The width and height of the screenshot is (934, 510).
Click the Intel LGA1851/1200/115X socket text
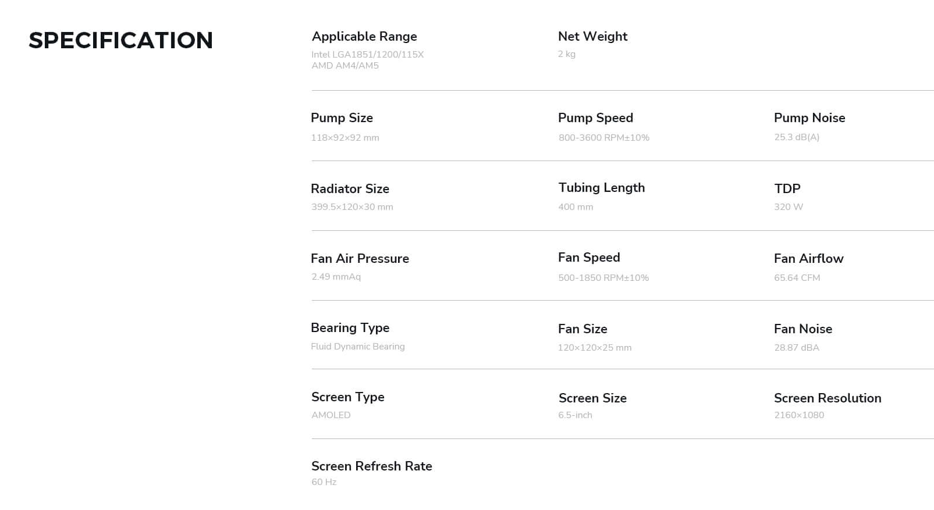pyautogui.click(x=368, y=54)
